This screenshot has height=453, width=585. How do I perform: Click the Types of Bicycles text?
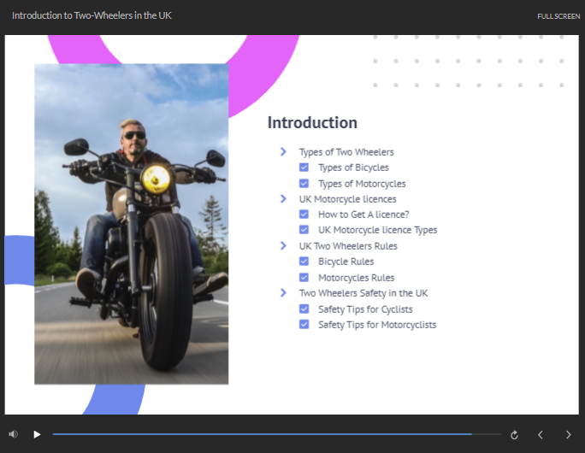[x=353, y=168]
